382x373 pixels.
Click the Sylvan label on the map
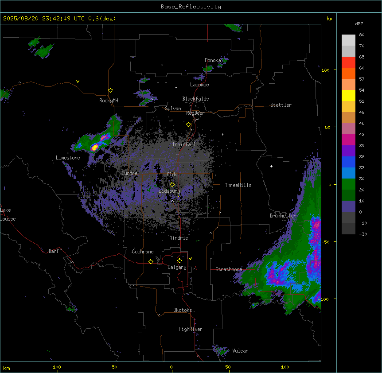point(173,109)
